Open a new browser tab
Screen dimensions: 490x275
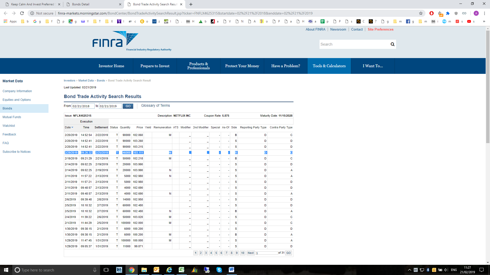191,4
